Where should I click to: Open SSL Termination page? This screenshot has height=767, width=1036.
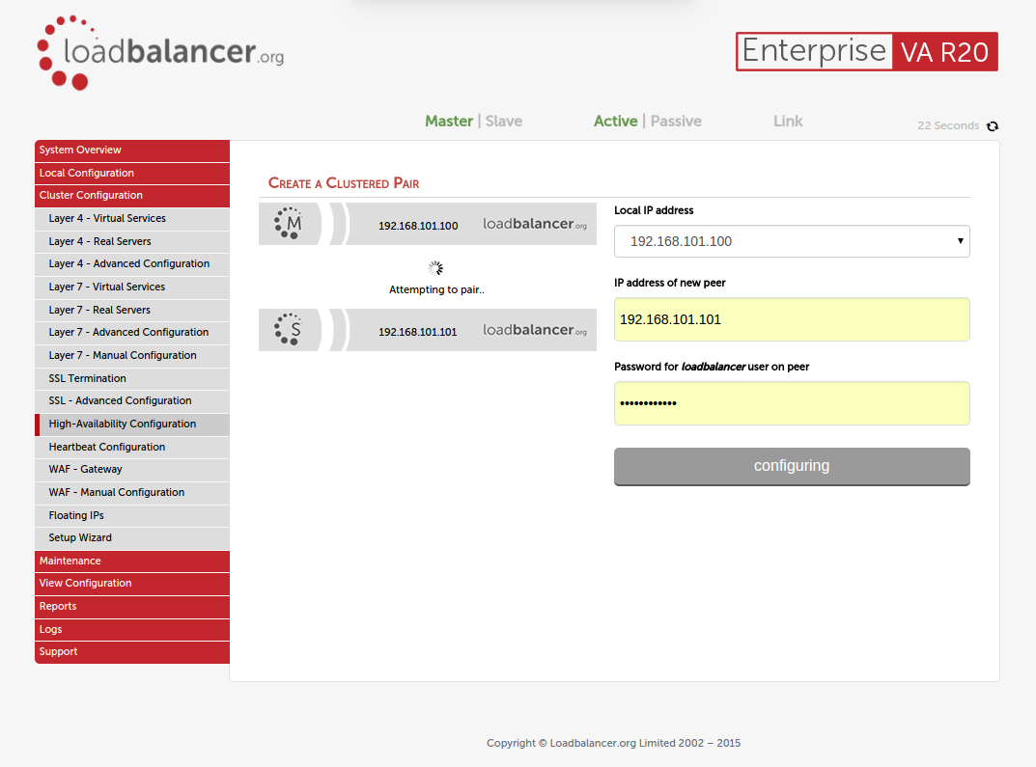pyautogui.click(x=132, y=379)
